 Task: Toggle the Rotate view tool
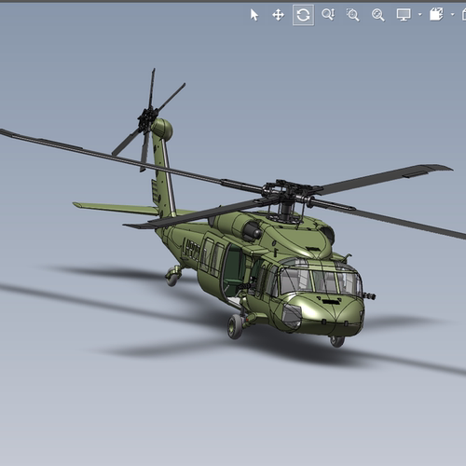(303, 15)
